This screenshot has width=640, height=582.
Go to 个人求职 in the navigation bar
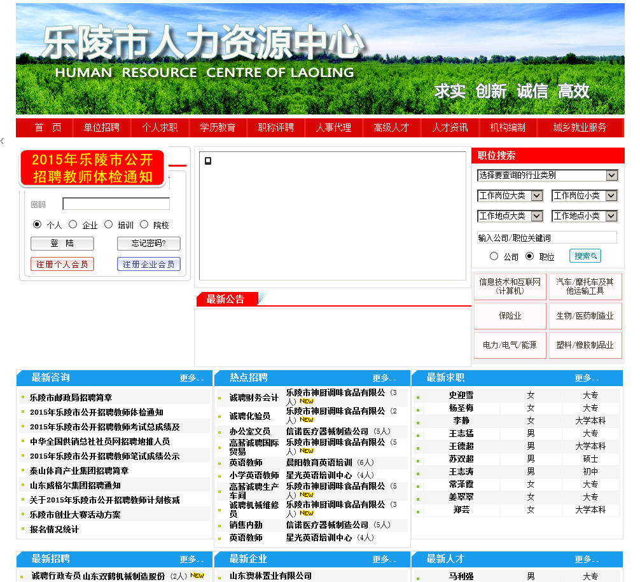click(160, 128)
